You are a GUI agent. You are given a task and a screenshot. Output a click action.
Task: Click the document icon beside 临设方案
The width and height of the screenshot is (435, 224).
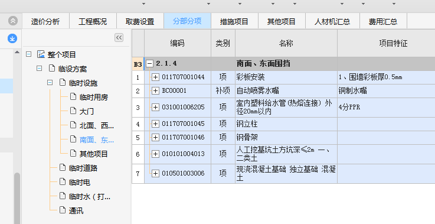(x=51, y=68)
